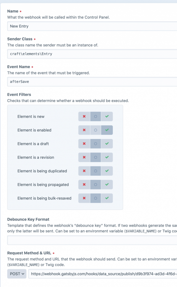Screen dimensions: 177x287
Task: Click red X for Element is new
Action: (84, 117)
